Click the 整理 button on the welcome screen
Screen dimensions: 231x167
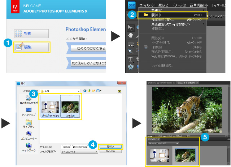(31, 33)
